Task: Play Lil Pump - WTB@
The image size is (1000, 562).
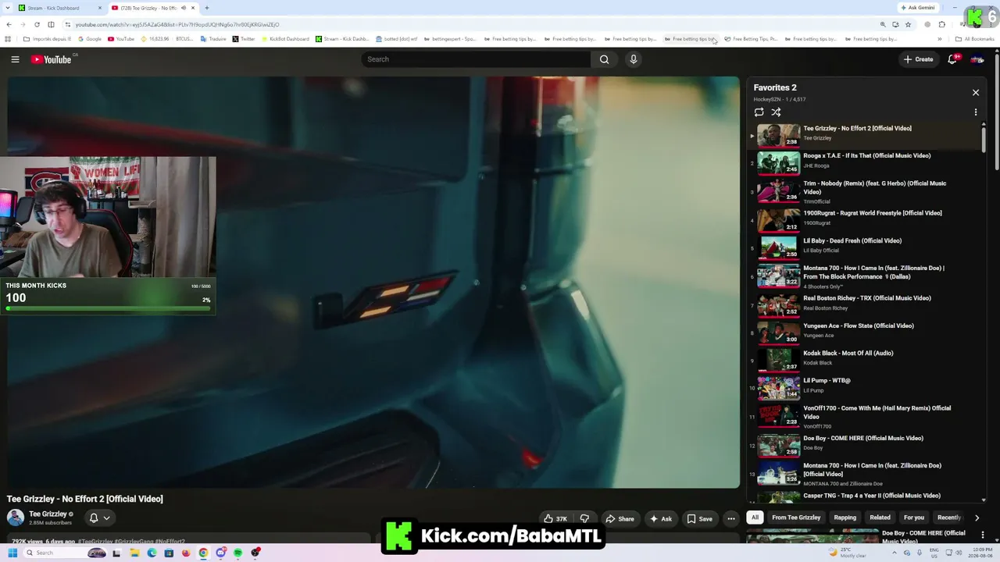Action: (863, 386)
